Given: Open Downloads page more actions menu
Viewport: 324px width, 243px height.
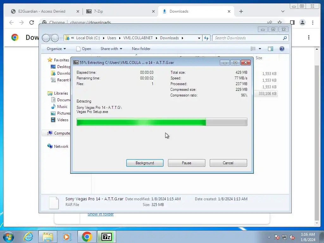Looking at the screenshot, I should [x=309, y=37].
